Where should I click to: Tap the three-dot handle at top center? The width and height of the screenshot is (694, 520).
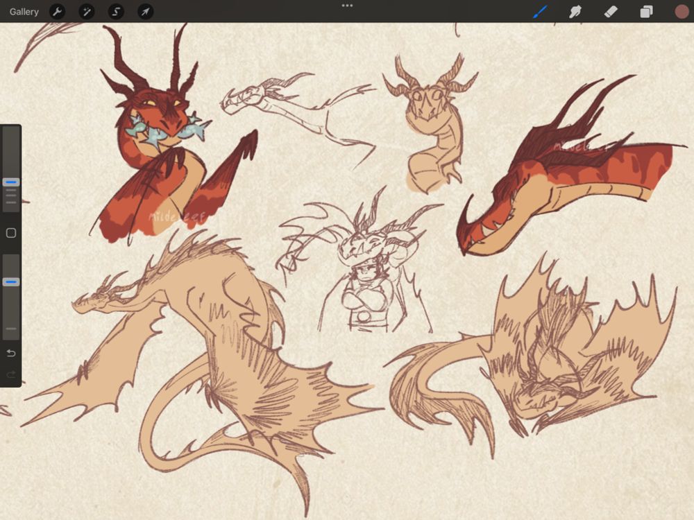click(x=348, y=6)
